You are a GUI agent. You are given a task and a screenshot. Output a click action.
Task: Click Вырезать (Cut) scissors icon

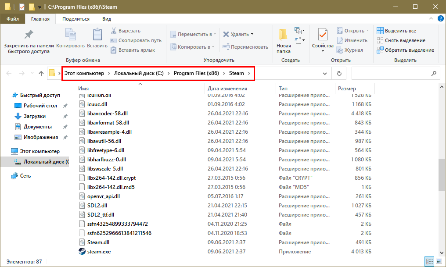pyautogui.click(x=114, y=31)
